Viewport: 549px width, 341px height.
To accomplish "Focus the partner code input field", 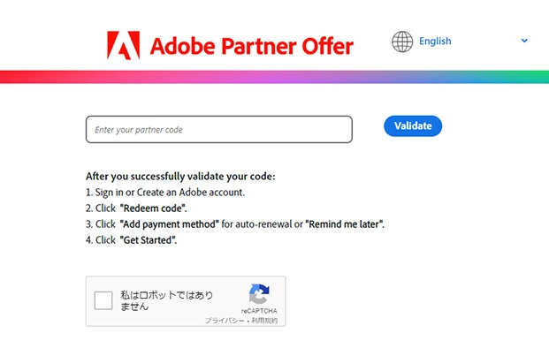I will point(219,129).
